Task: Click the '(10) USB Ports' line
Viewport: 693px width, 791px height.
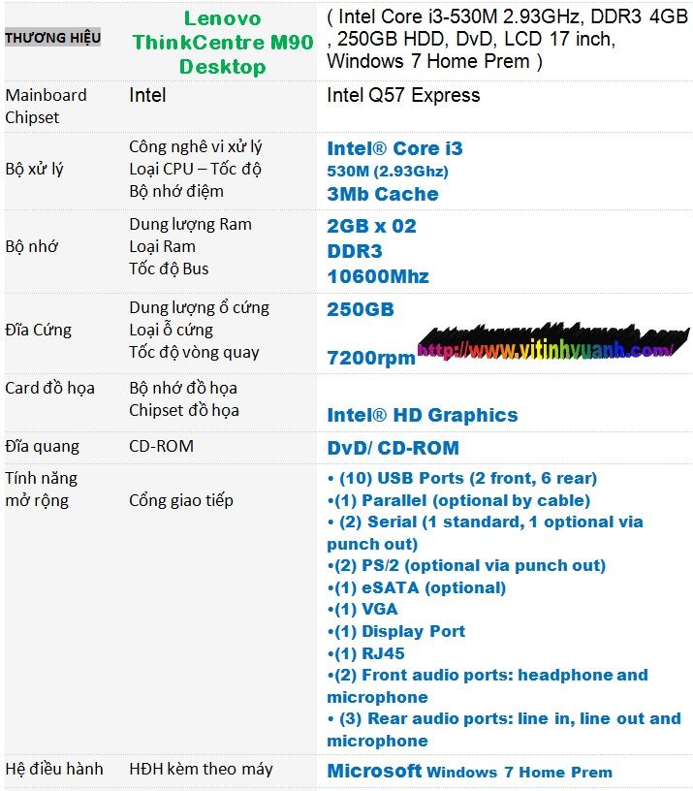Action: [x=462, y=478]
